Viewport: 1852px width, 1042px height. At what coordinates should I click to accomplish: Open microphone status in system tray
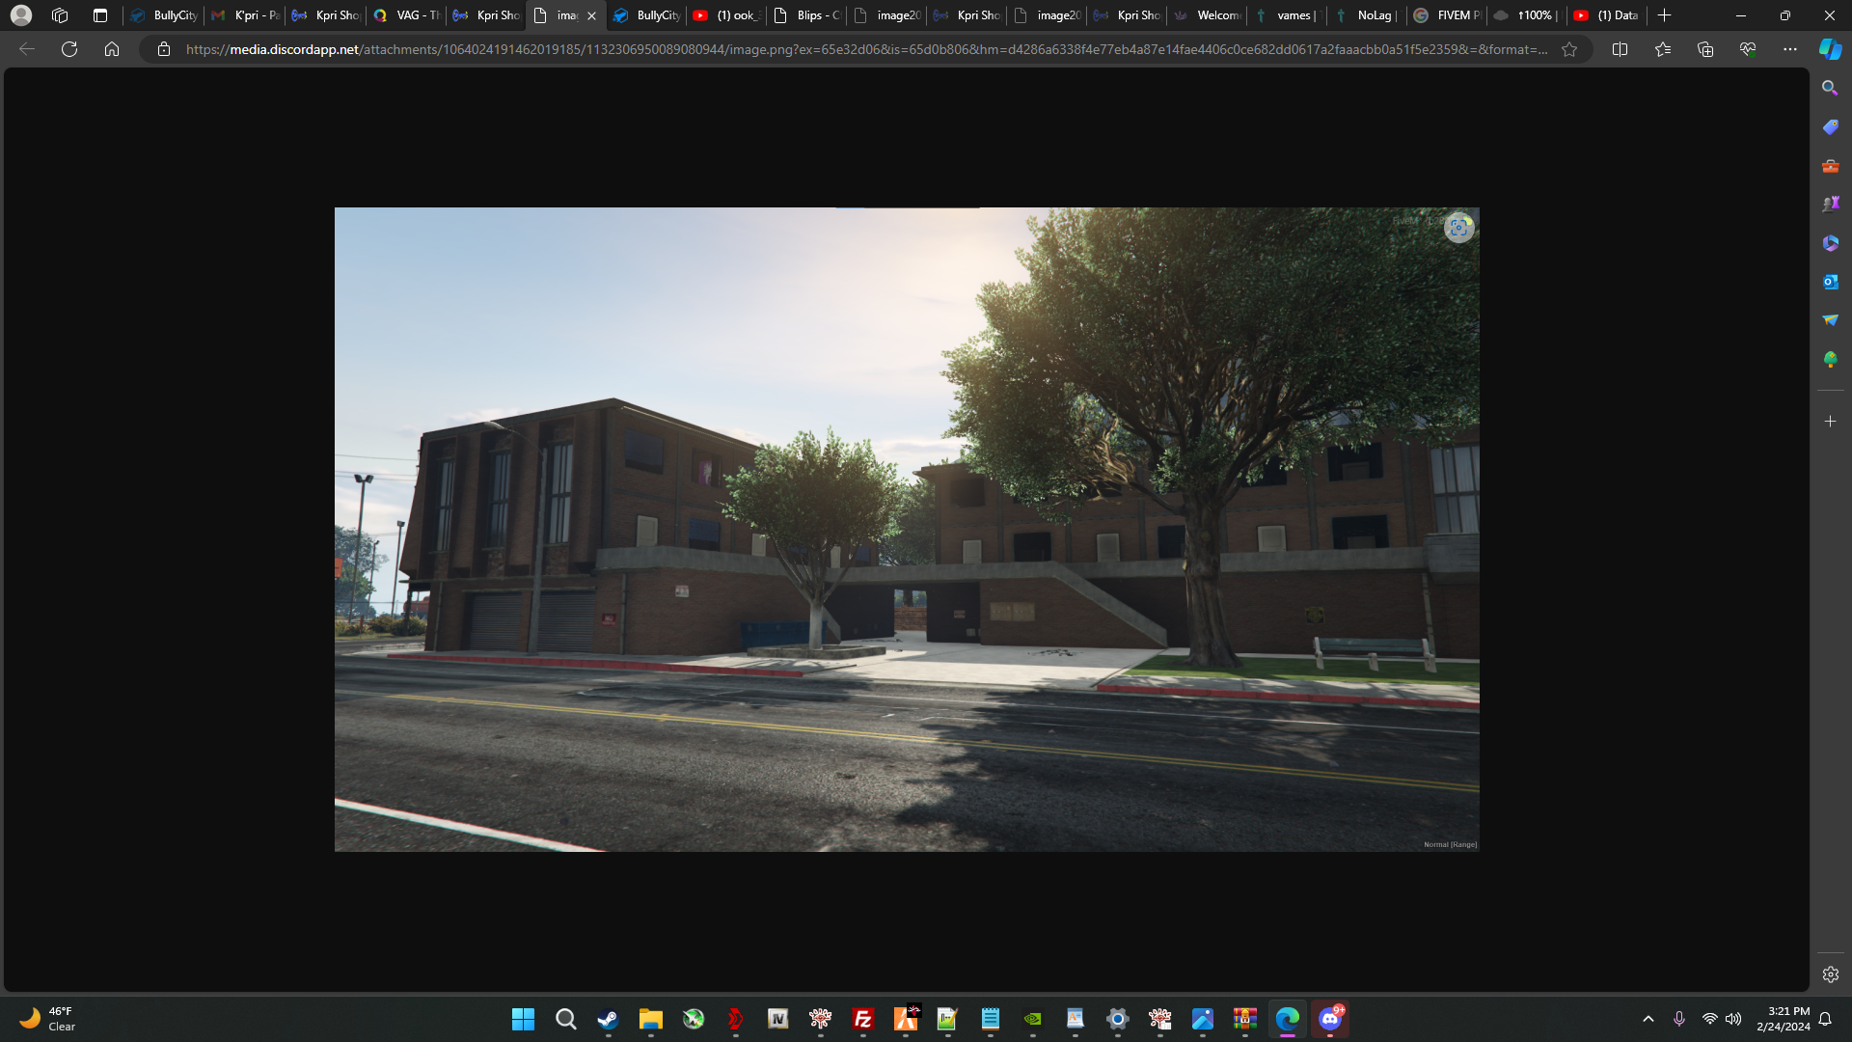pos(1679,1019)
